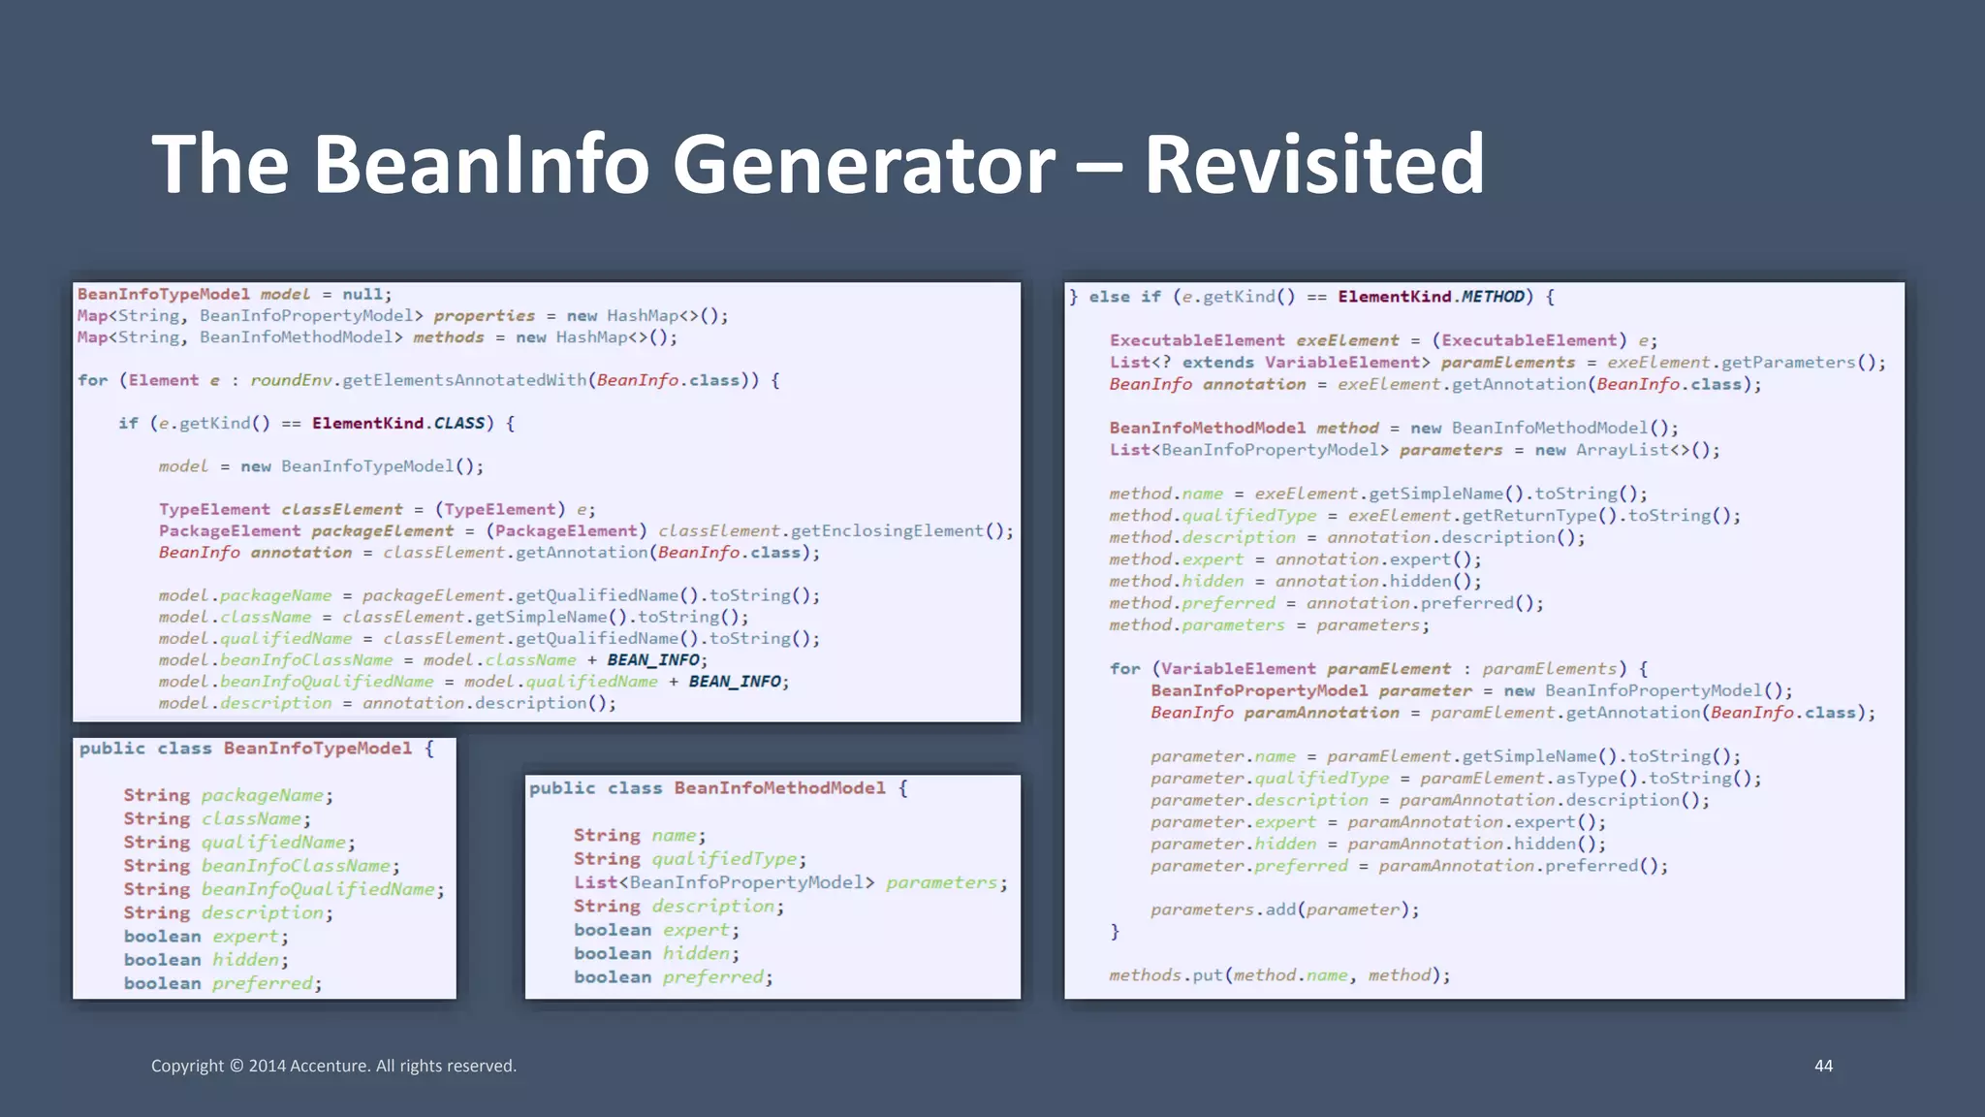
Task: Click the 'paramElements = exeElement.getParameters()' line
Action: click(x=1498, y=363)
